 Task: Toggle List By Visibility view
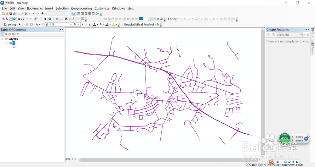[x=10, y=34]
